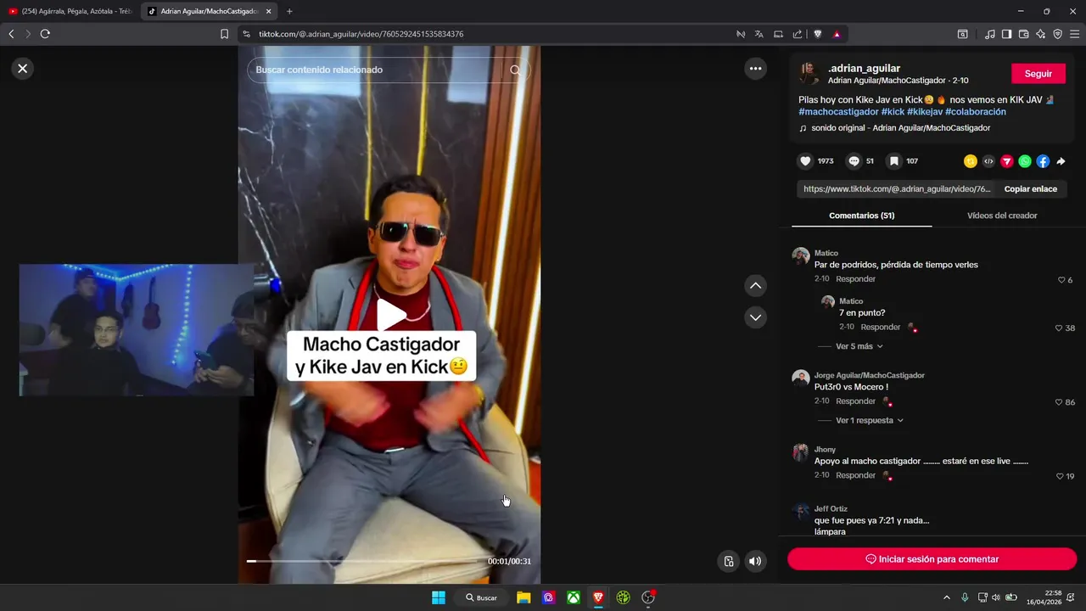Open the #colaboración hashtag

point(975,112)
